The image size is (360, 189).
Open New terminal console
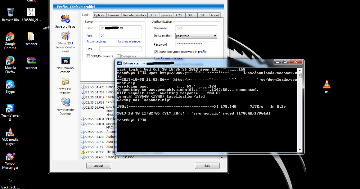click(x=65, y=65)
